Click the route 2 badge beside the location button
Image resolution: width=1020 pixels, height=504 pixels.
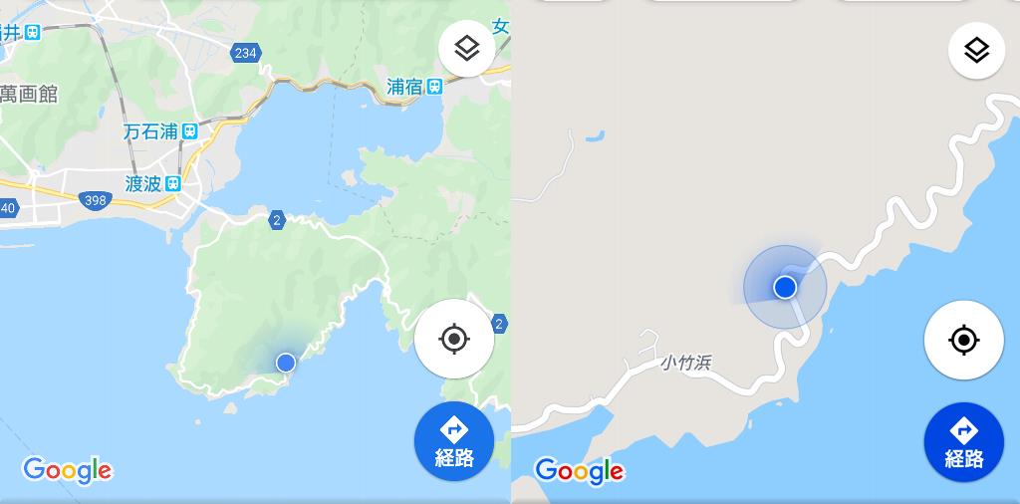tap(500, 323)
